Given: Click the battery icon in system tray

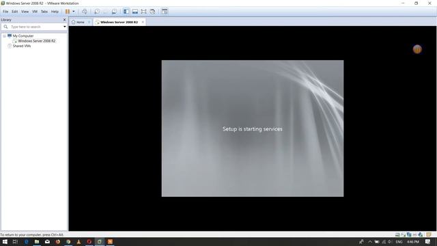Looking at the screenshot, I should click(377, 242).
